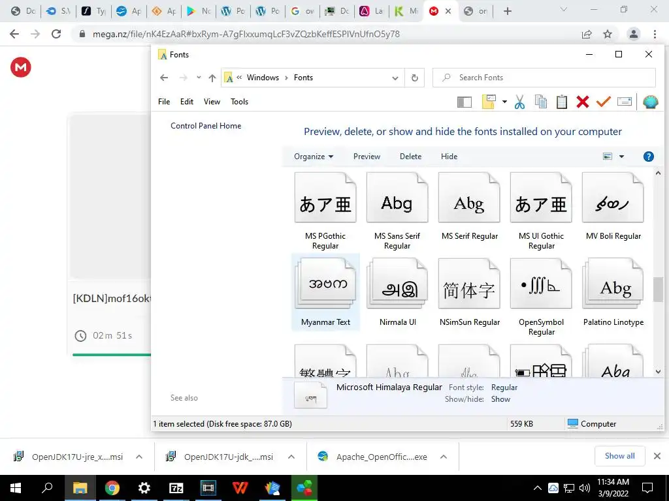Click the orange checkmark Properties icon
The image size is (669, 501).
point(603,102)
